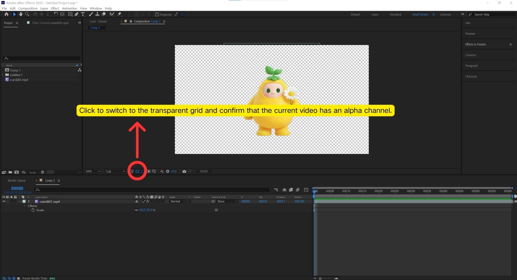Expand the Effects group under zumi001.mp4
The width and height of the screenshot is (517, 280).
(x=25, y=206)
